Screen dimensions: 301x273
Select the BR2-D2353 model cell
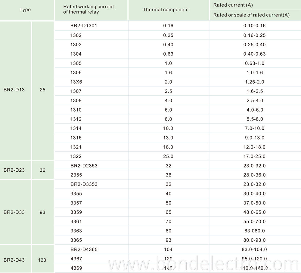84,166
